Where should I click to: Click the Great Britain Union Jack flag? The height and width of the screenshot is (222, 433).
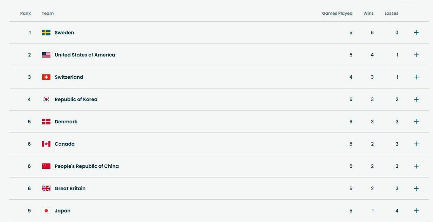tap(46, 189)
